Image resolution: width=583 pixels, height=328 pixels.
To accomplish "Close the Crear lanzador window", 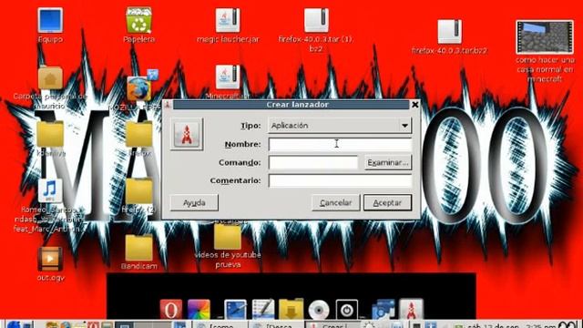I will click(x=415, y=105).
